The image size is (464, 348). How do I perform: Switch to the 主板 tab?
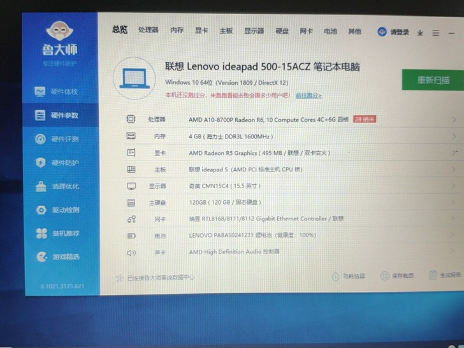[x=226, y=31]
